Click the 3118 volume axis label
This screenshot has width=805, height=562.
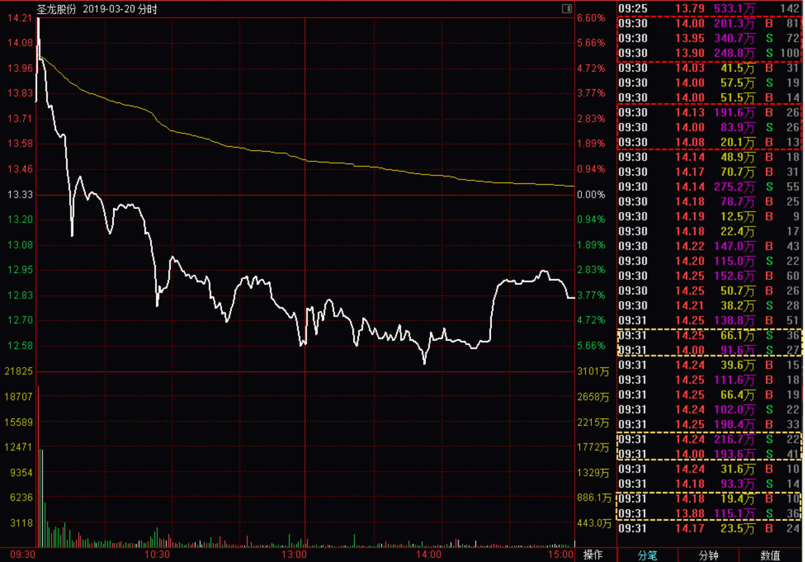pos(21,523)
